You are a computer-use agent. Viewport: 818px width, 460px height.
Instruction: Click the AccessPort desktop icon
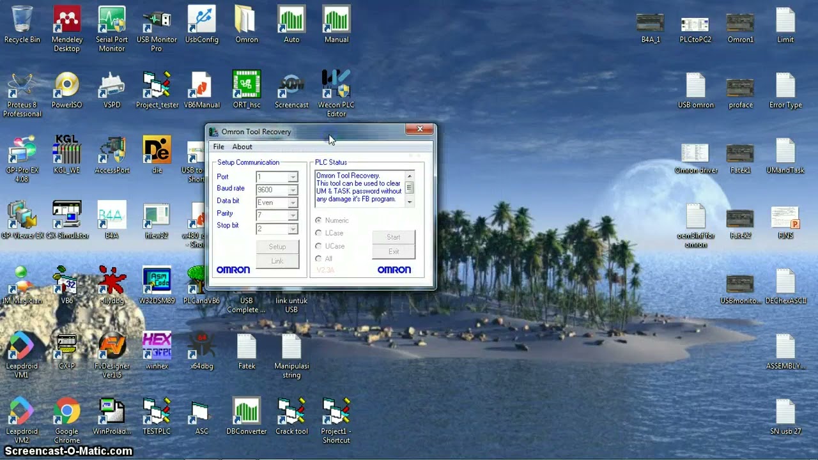coord(112,155)
